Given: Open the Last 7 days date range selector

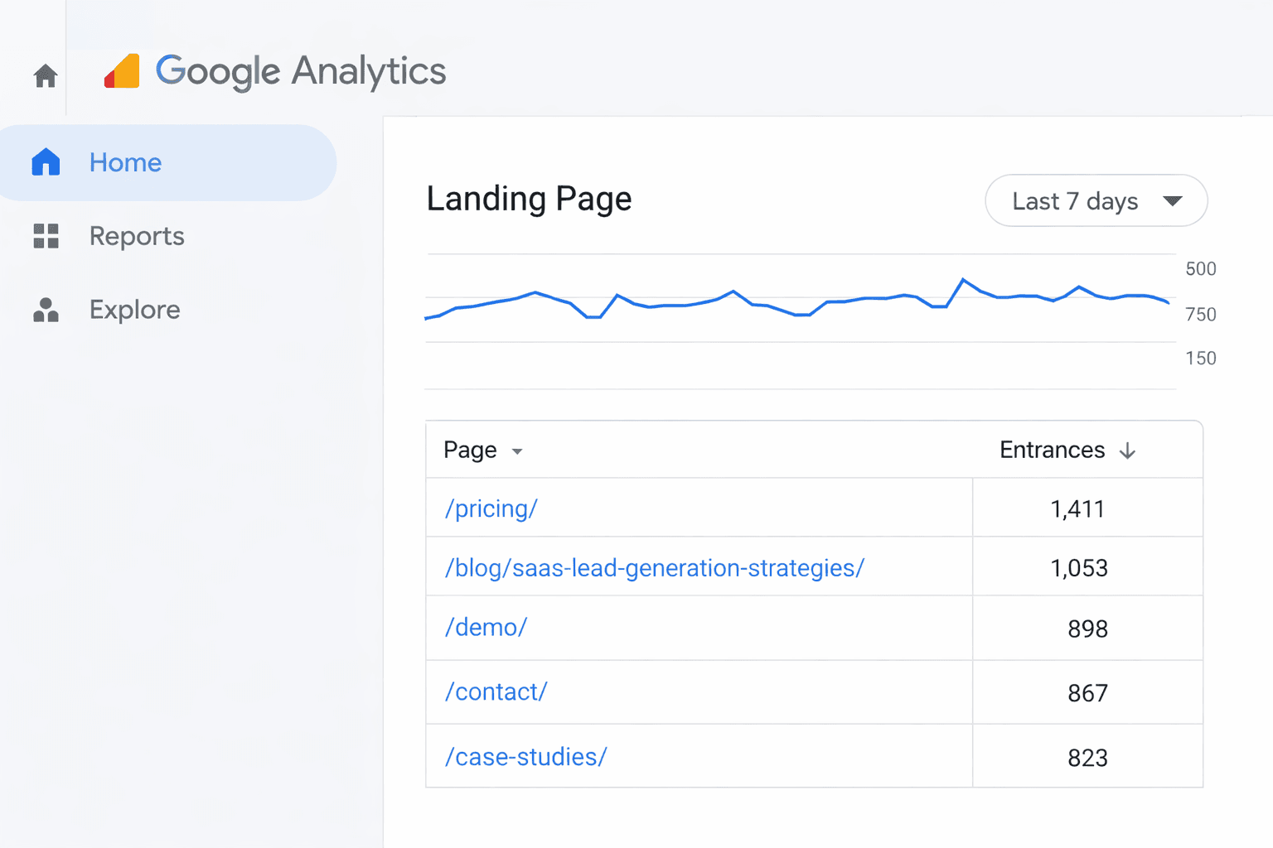Looking at the screenshot, I should (x=1096, y=200).
